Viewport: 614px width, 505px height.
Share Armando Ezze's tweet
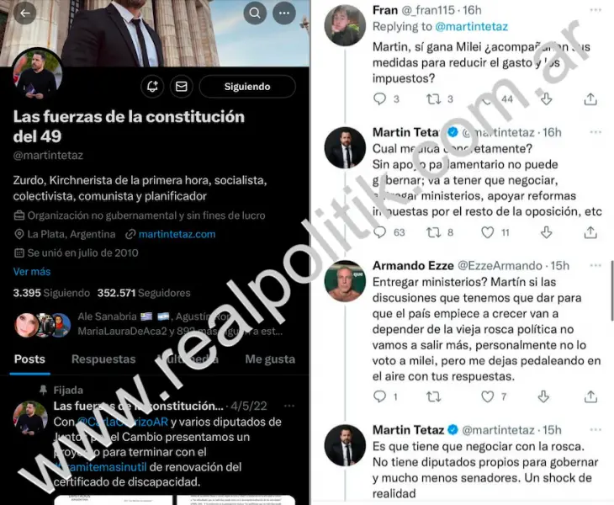[x=590, y=397]
